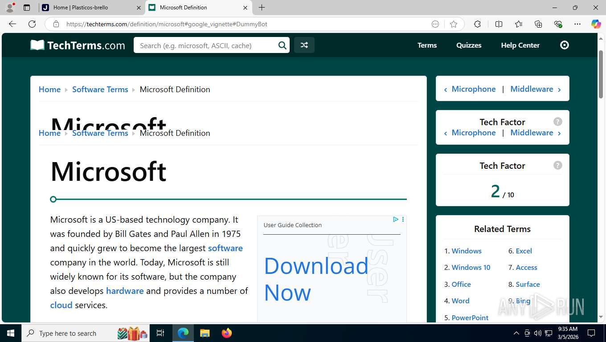View site information lock icon
The height and width of the screenshot is (342, 606).
(56, 24)
